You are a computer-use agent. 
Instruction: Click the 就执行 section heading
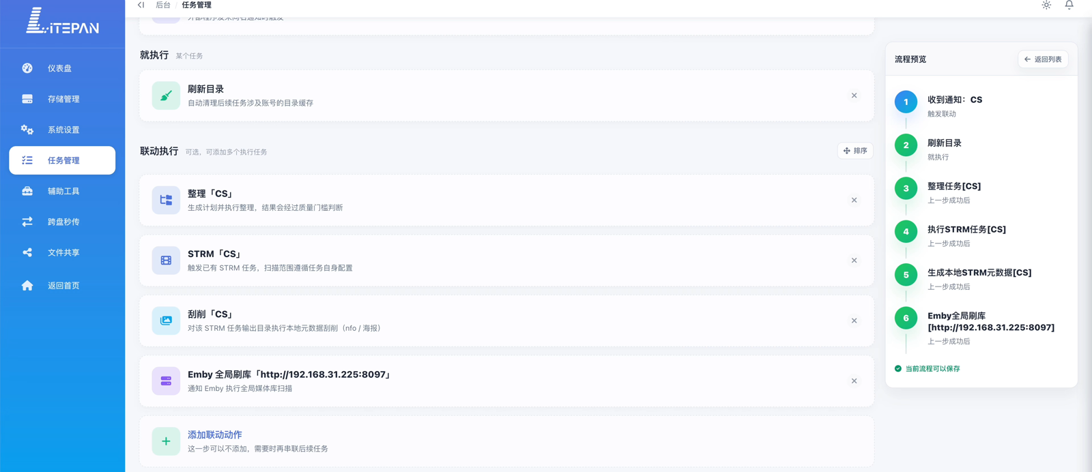pyautogui.click(x=154, y=55)
